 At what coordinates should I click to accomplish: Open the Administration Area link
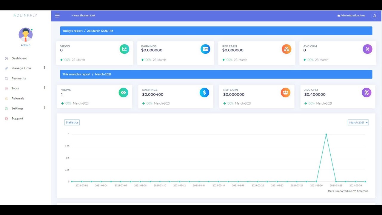pos(351,16)
